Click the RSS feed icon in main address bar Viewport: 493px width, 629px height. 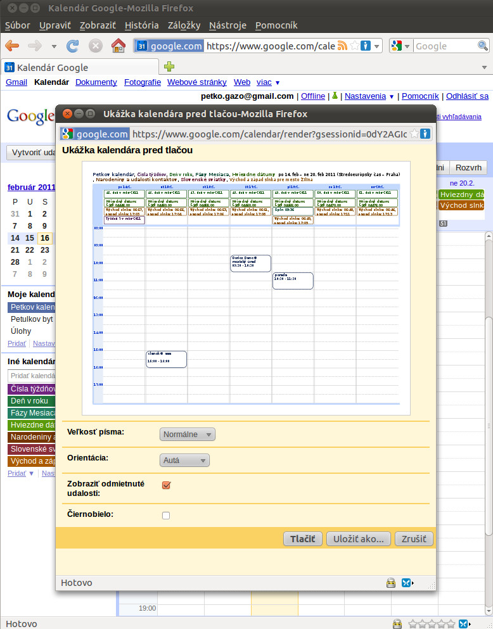[x=342, y=46]
